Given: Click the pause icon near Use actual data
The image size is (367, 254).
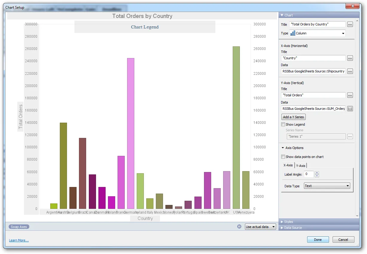Looking at the screenshot, I should pos(239,226).
